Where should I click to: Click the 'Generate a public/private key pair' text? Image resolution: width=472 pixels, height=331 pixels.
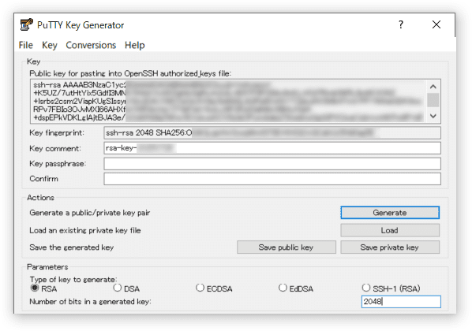[x=89, y=213]
